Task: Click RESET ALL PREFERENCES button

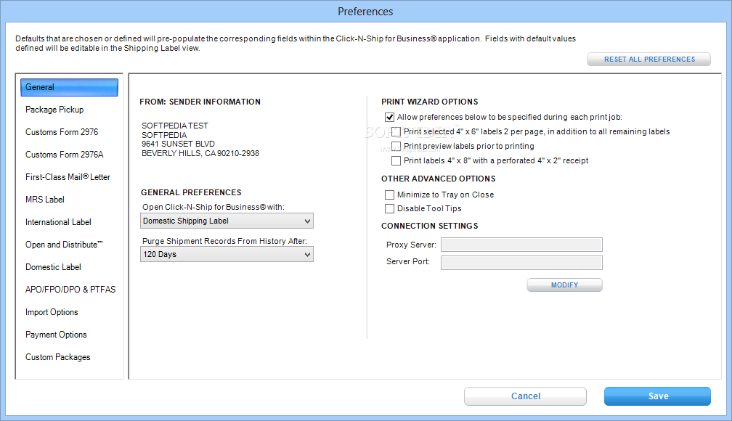Action: click(649, 60)
